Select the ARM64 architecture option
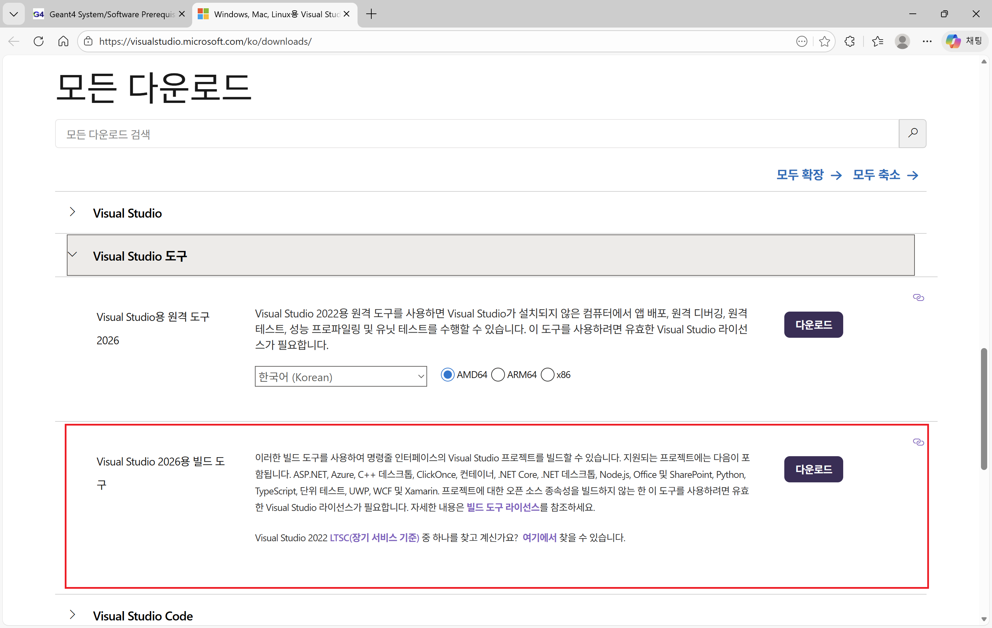Screen dimensions: 992x628 pos(498,375)
